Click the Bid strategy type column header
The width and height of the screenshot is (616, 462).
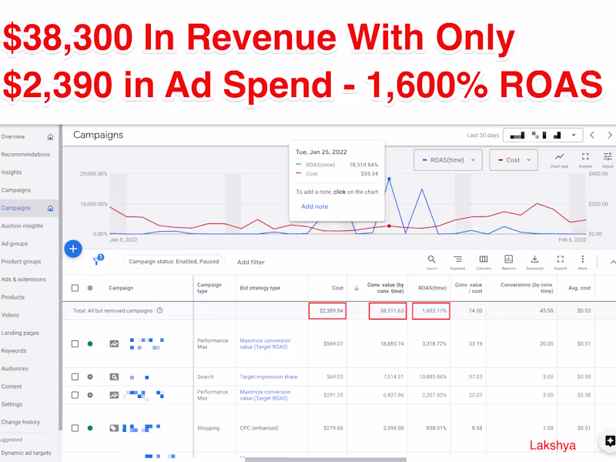[x=260, y=288]
